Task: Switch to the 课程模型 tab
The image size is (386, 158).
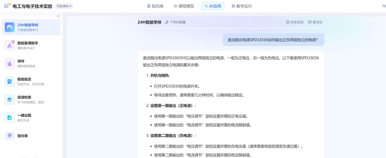Action: pyautogui.click(x=184, y=6)
